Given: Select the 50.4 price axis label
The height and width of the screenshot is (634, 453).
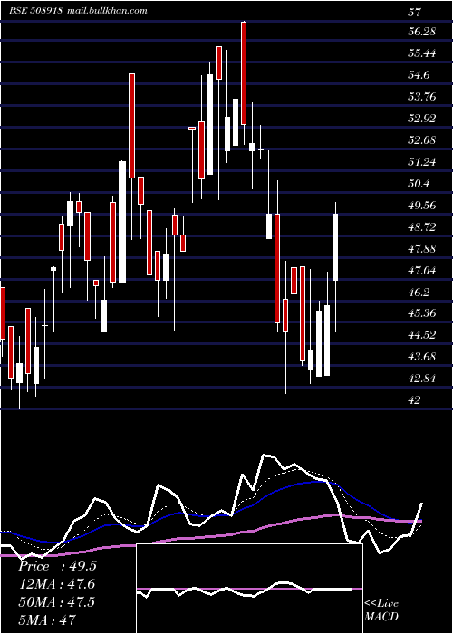Looking at the screenshot, I should [419, 185].
